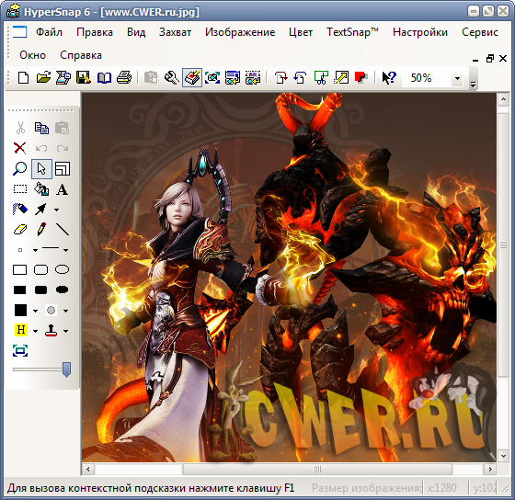Expand the line style dropdown arrow
Viewport: 515px width, 500px height.
point(65,250)
